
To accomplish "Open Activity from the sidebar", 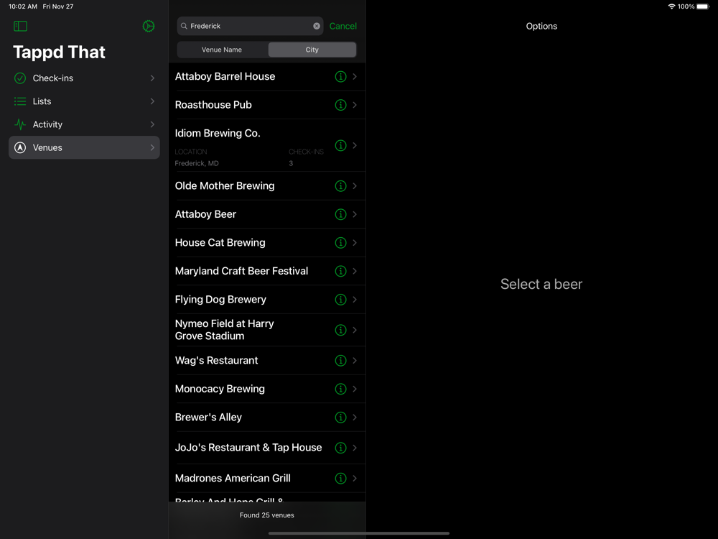I will [x=84, y=124].
